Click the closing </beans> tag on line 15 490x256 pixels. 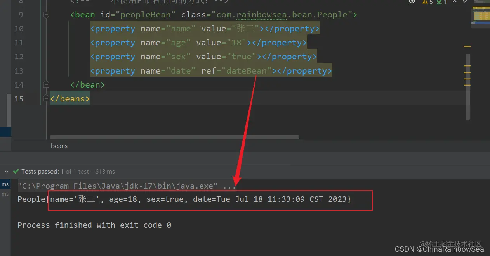70,99
